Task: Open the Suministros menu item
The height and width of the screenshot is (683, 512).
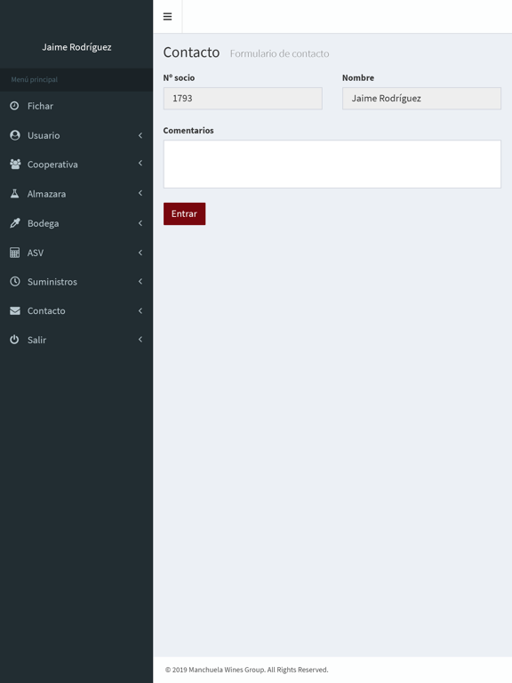Action: pos(76,282)
